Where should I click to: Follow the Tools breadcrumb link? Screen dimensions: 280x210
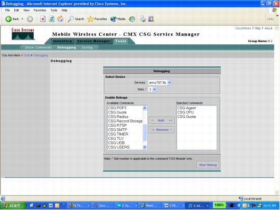pos(27,55)
